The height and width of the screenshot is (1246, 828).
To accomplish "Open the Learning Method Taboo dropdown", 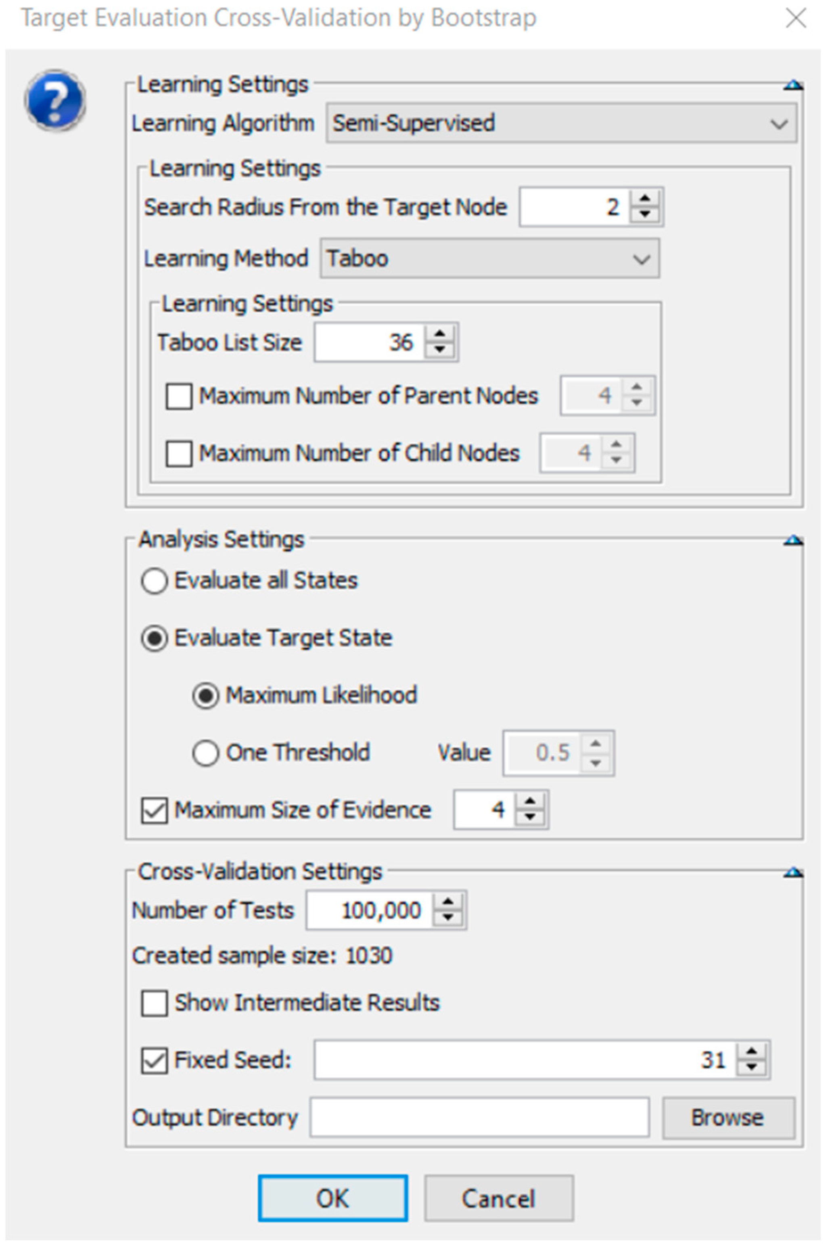I will point(489,258).
